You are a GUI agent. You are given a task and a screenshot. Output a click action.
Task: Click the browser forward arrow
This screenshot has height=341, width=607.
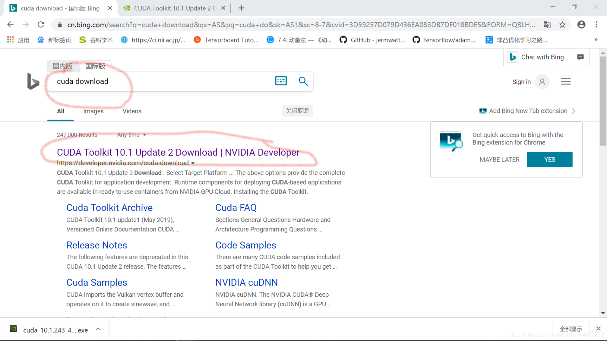click(26, 24)
